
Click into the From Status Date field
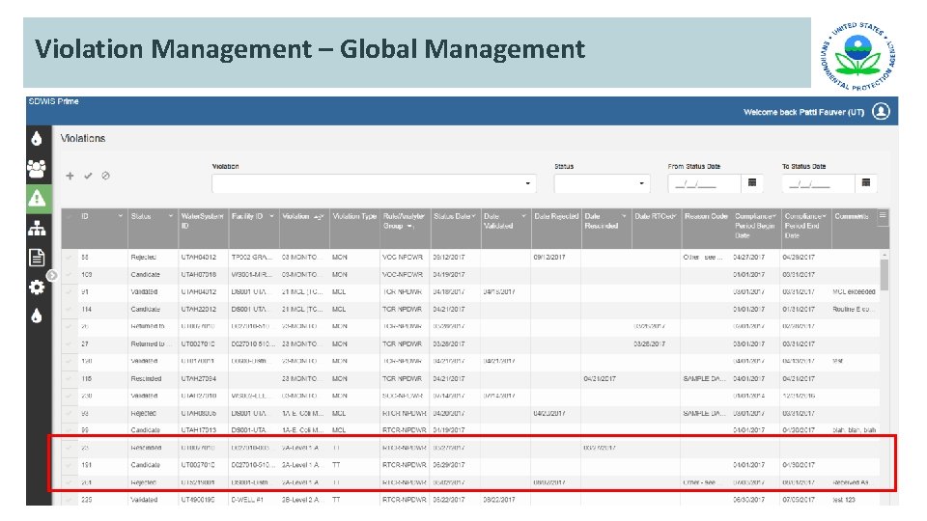point(704,183)
